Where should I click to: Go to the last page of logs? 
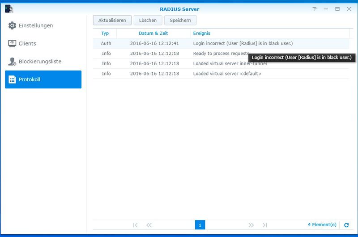coord(264,225)
